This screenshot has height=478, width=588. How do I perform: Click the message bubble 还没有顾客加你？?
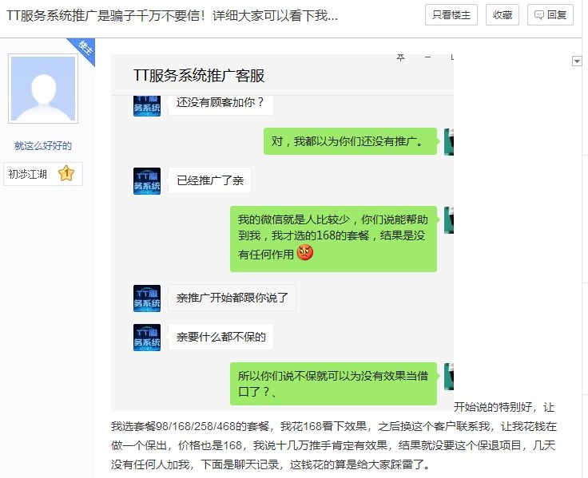[x=220, y=103]
